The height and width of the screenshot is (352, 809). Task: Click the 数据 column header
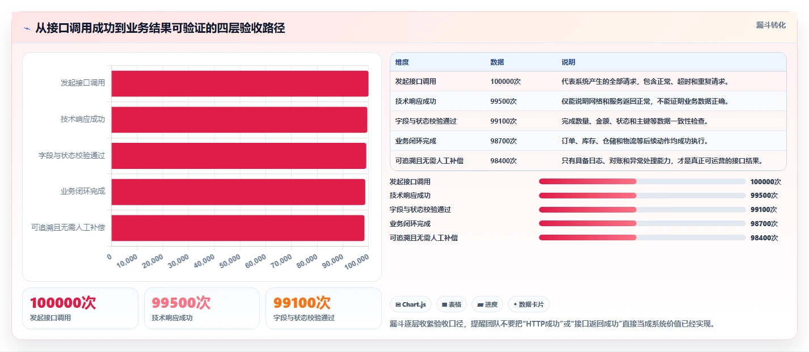tap(498, 62)
